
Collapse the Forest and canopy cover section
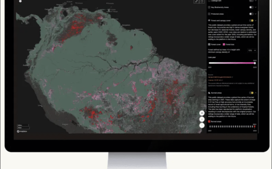pos(256,20)
